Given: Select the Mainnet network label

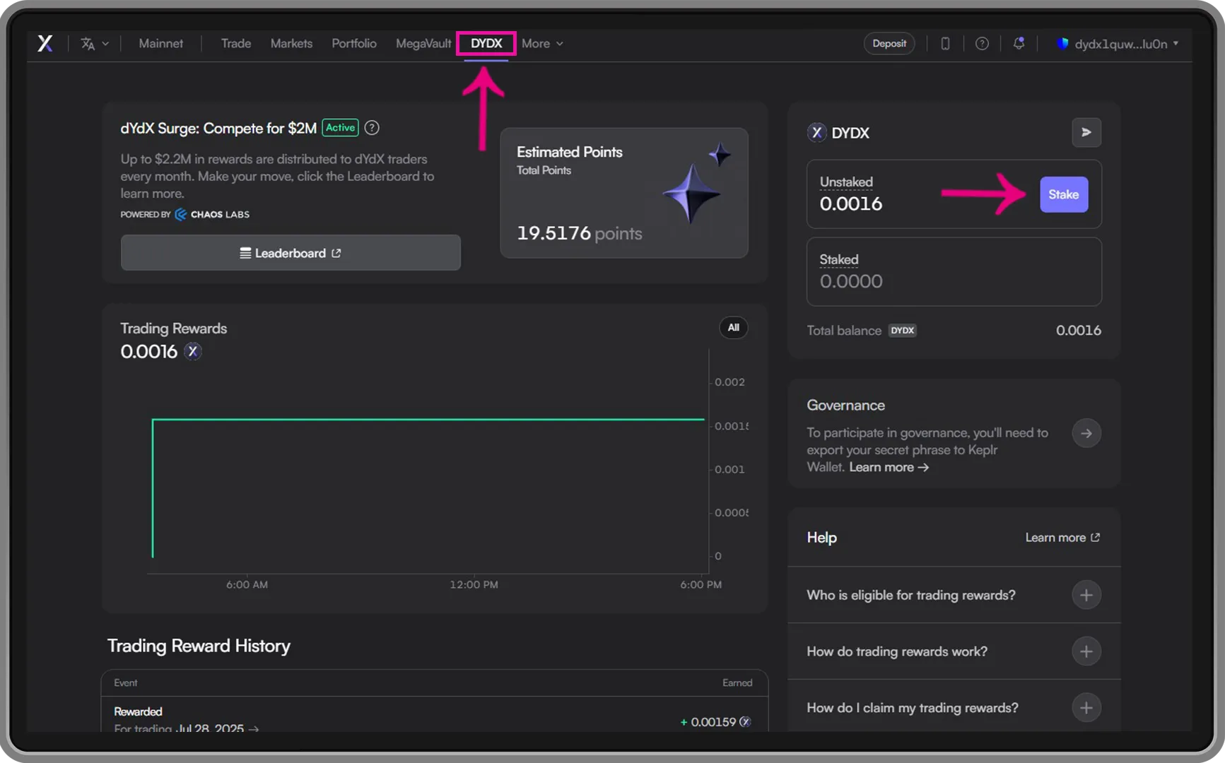Looking at the screenshot, I should (x=160, y=43).
